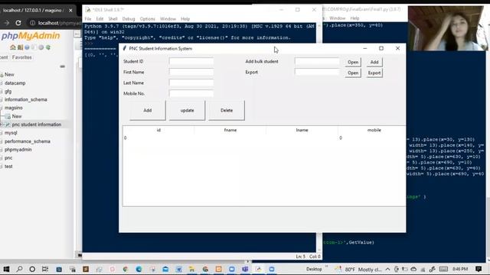
Task: Click Add button in the bulk student row
Action: (374, 62)
